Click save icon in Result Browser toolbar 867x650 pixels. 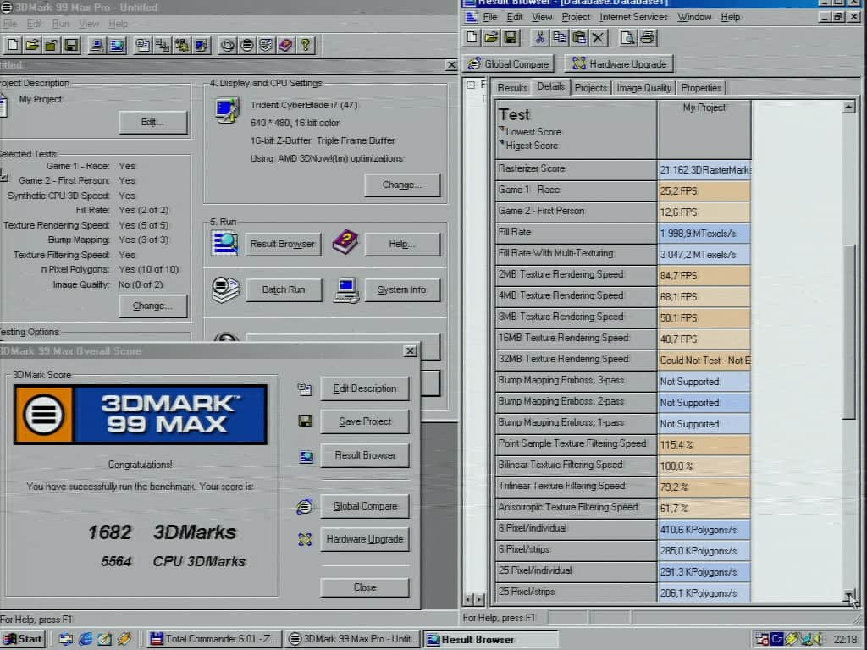(511, 37)
